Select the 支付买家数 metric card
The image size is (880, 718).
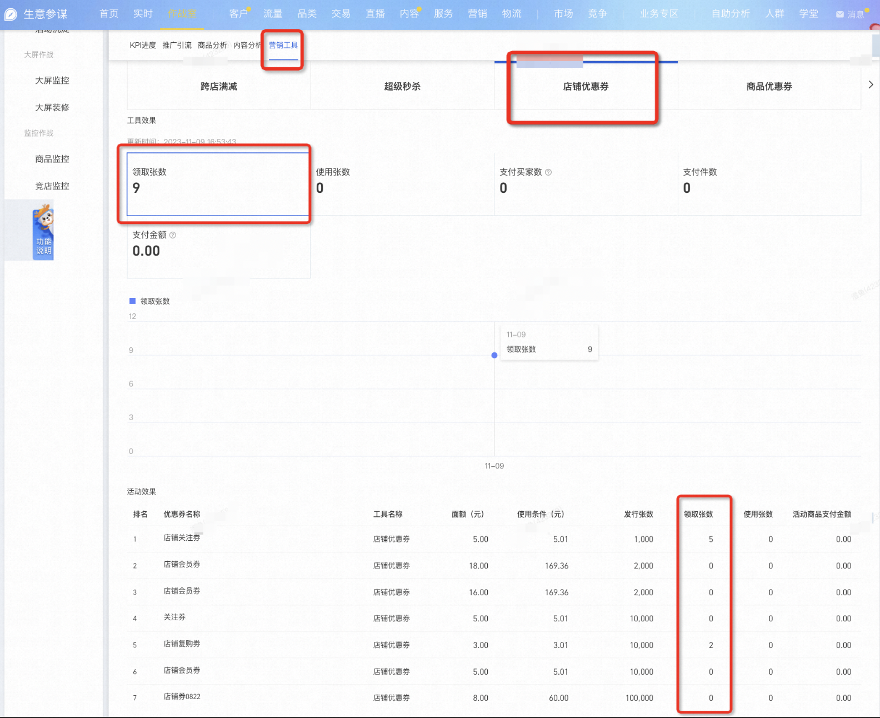[x=586, y=184]
